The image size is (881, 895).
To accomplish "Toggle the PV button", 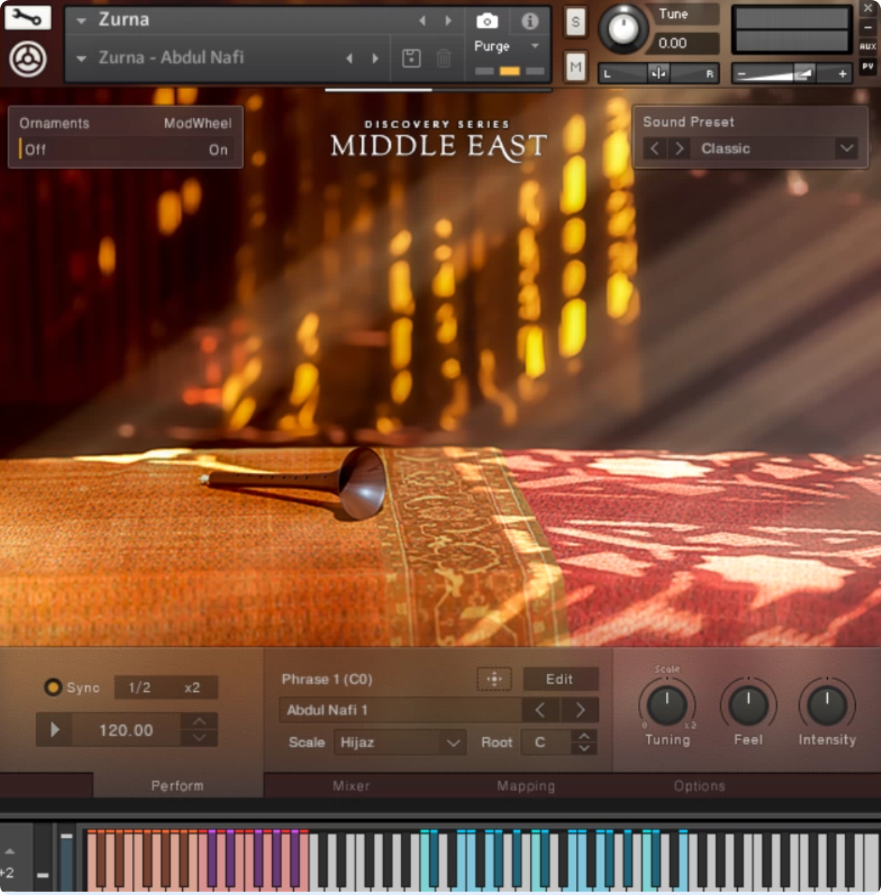I will click(867, 66).
